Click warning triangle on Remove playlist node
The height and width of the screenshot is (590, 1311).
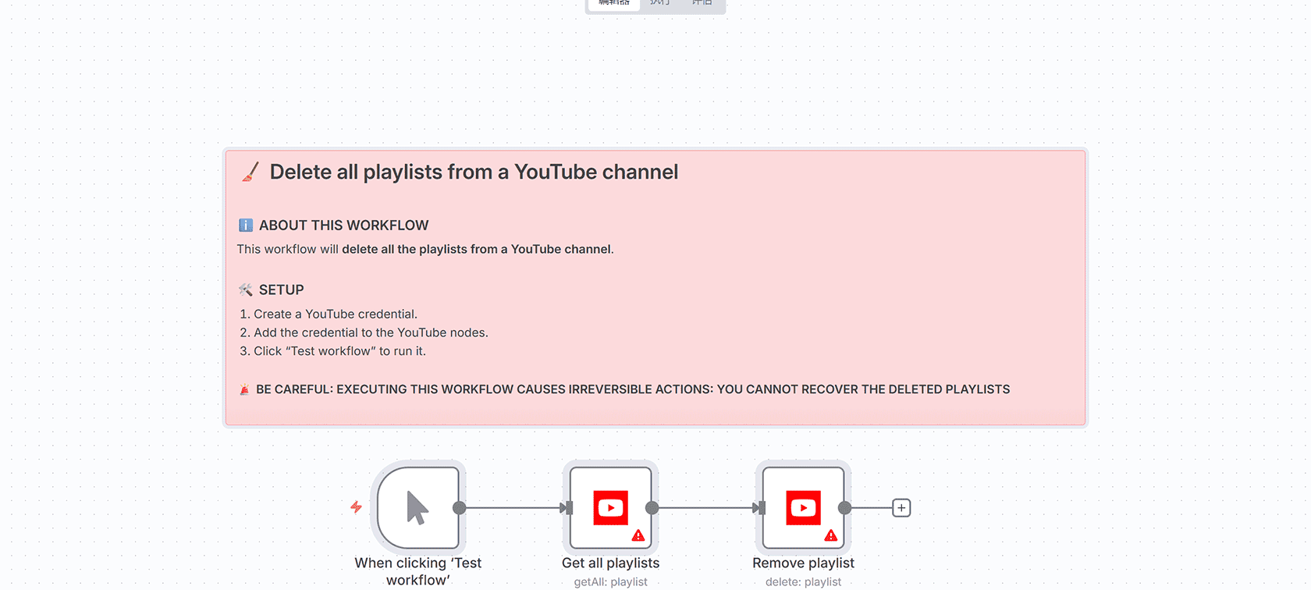pyautogui.click(x=831, y=535)
